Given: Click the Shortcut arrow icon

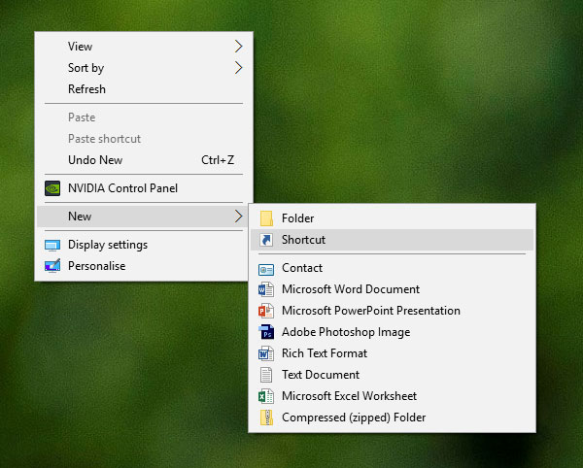Looking at the screenshot, I should pos(266,240).
